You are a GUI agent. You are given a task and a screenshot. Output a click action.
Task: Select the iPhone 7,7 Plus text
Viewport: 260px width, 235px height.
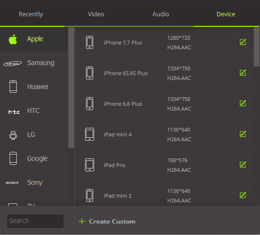123,43
